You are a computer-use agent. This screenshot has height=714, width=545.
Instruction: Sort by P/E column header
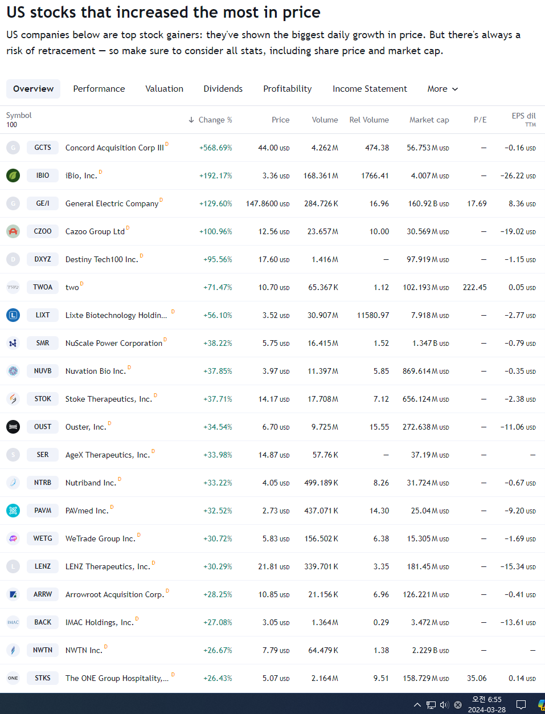click(480, 120)
